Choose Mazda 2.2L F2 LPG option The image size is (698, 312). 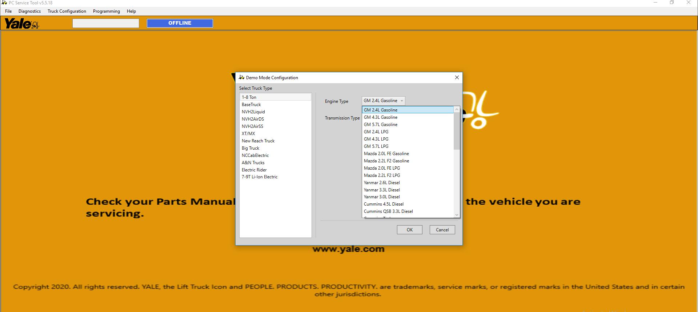tap(408, 175)
